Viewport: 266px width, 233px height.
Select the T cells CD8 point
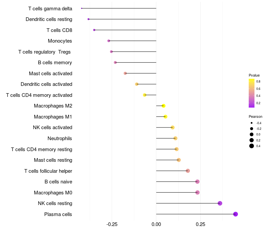point(94,30)
